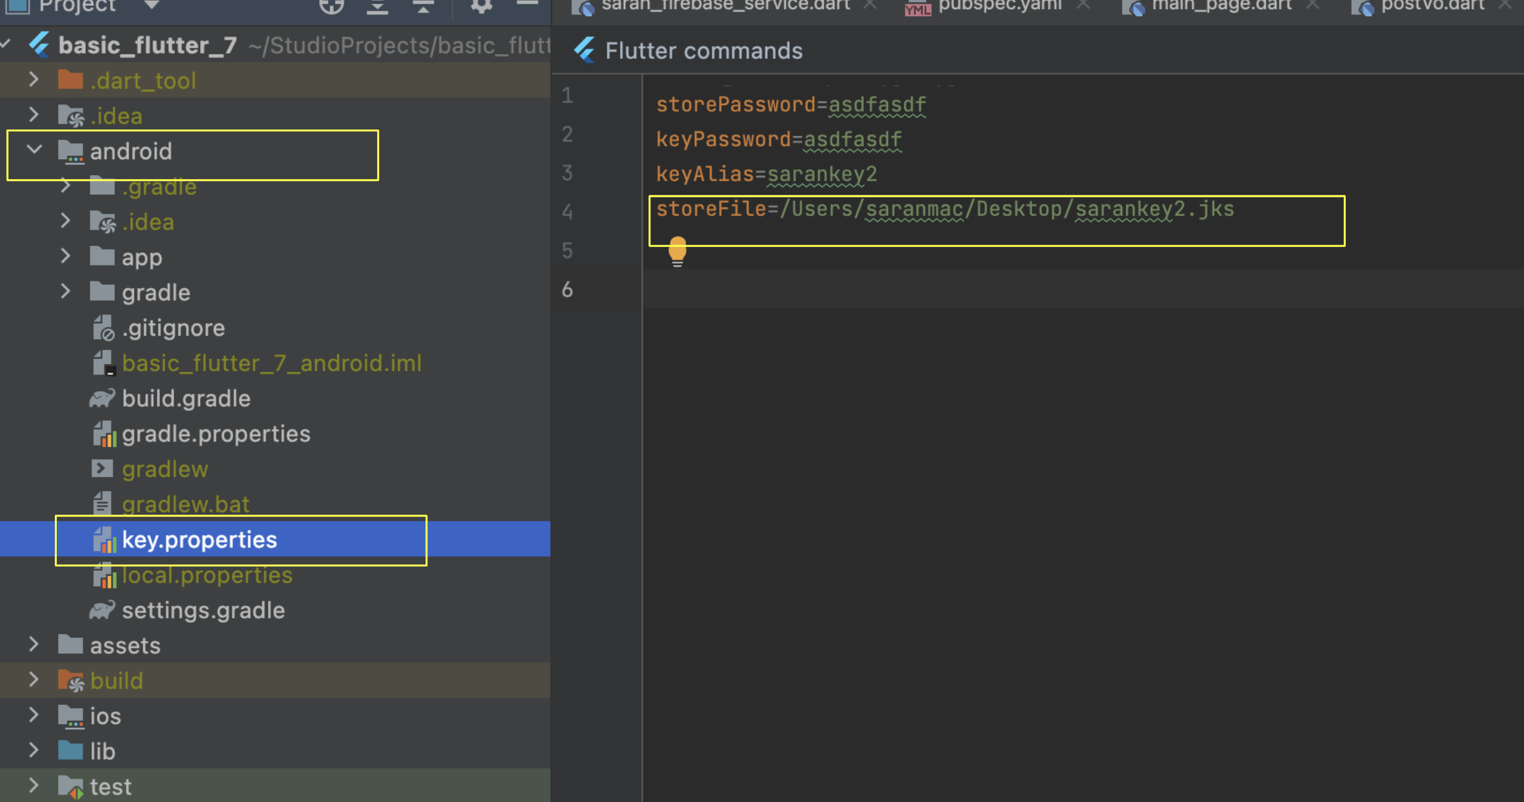Click the build.gradle elephant file icon
The image size is (1524, 802).
click(x=102, y=398)
